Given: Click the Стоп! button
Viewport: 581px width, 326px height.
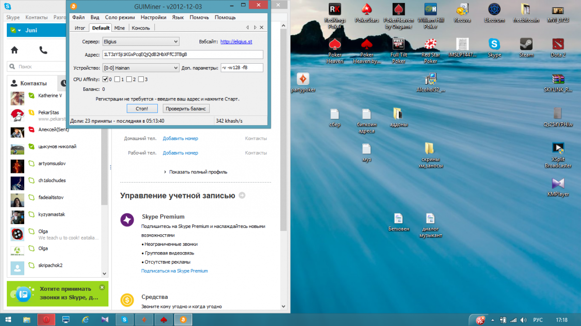Looking at the screenshot, I should (142, 109).
